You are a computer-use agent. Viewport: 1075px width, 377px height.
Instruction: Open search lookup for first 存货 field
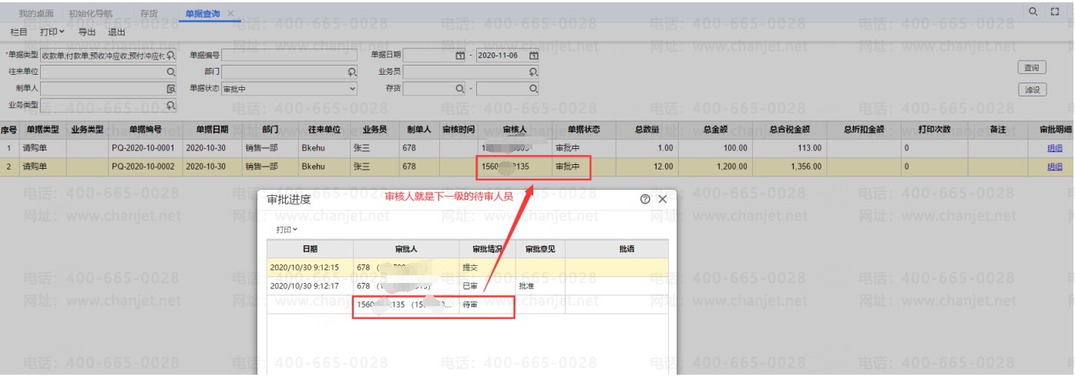coord(460,89)
